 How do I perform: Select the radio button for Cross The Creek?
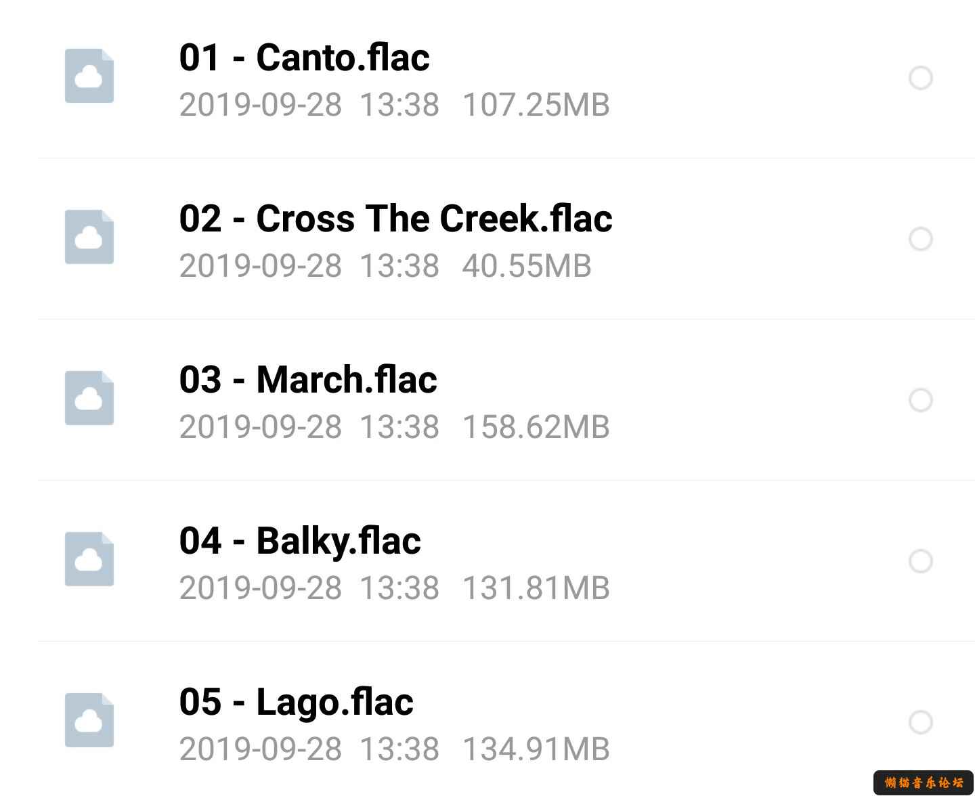921,239
